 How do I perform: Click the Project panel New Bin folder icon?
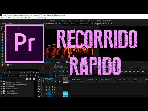(33, 72)
